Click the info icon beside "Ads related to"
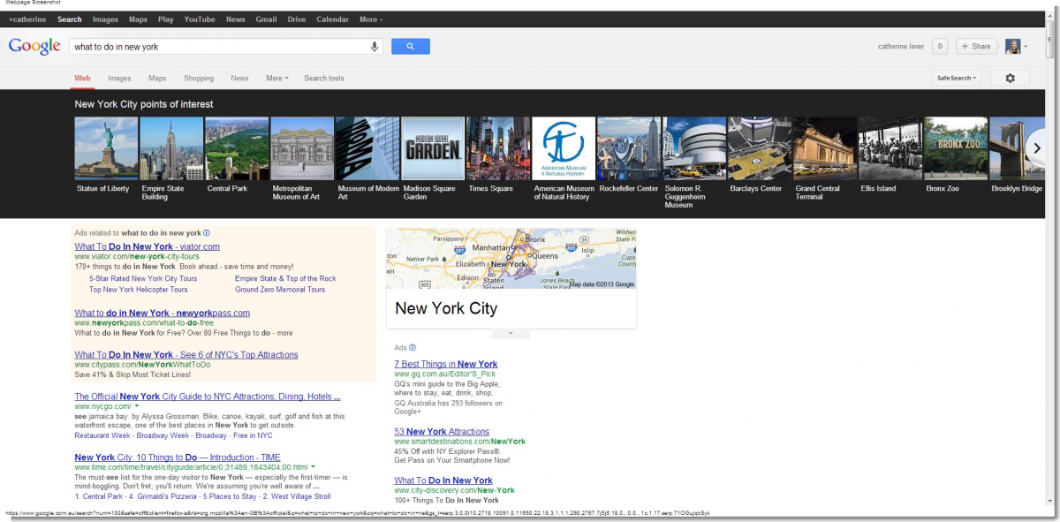1060x522 pixels. point(206,233)
